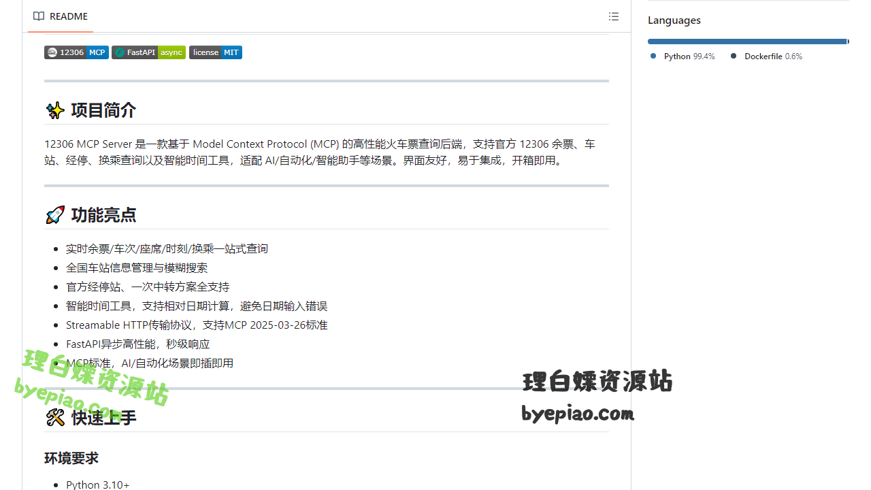Click the FastAPI async badge
Image resolution: width=871 pixels, height=490 pixels.
(148, 52)
